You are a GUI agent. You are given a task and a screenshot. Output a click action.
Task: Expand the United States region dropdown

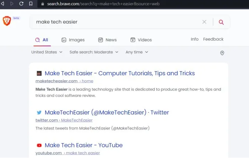click(x=47, y=52)
